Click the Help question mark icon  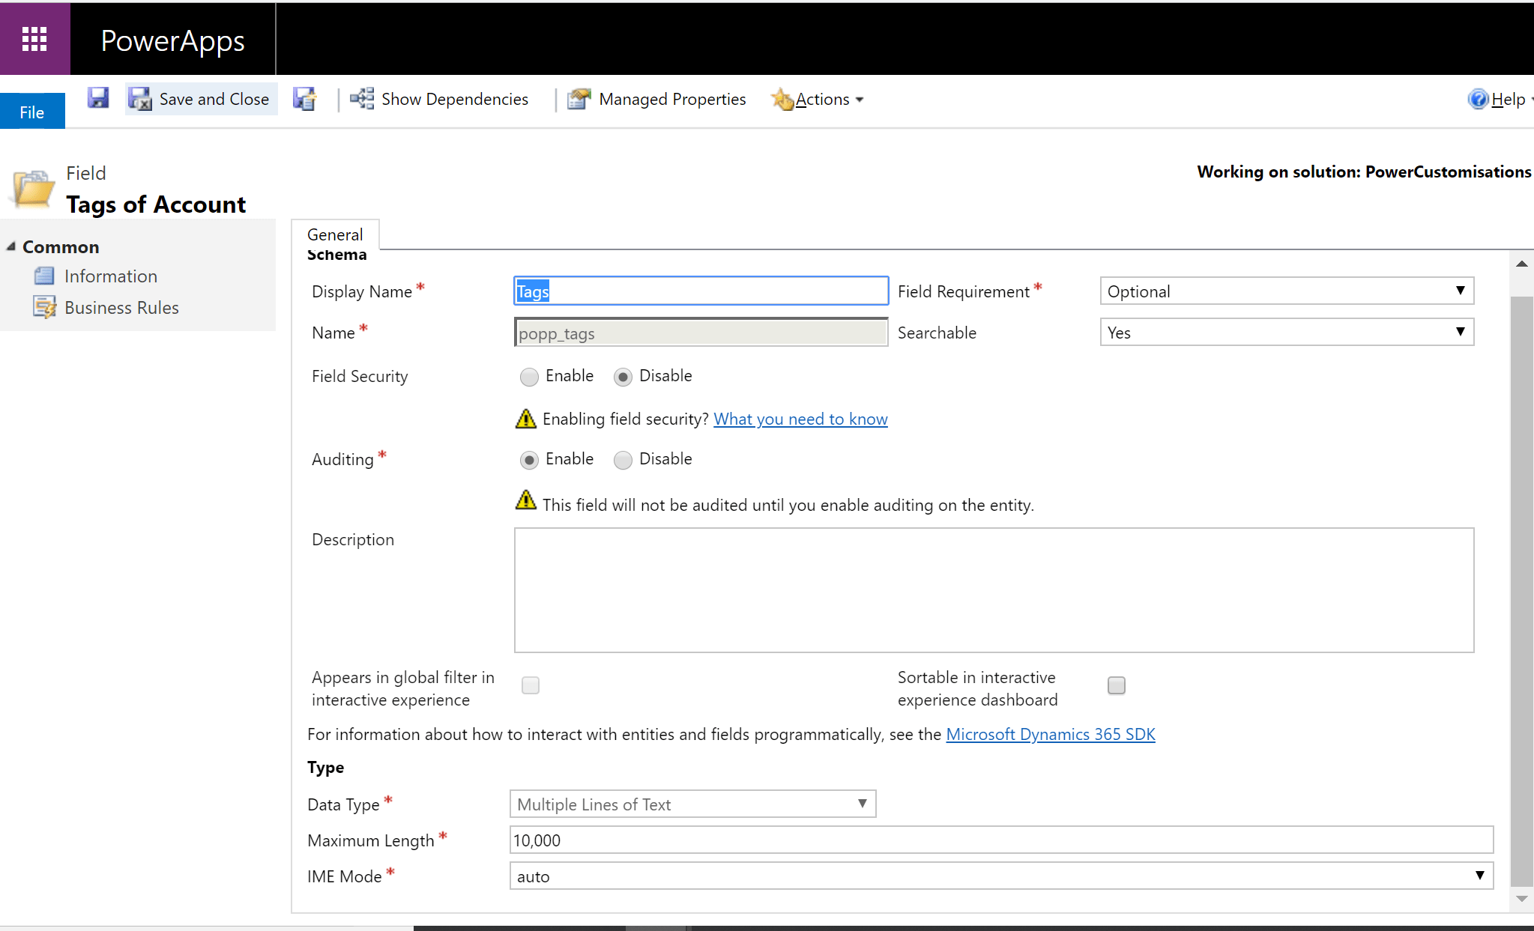1478,99
